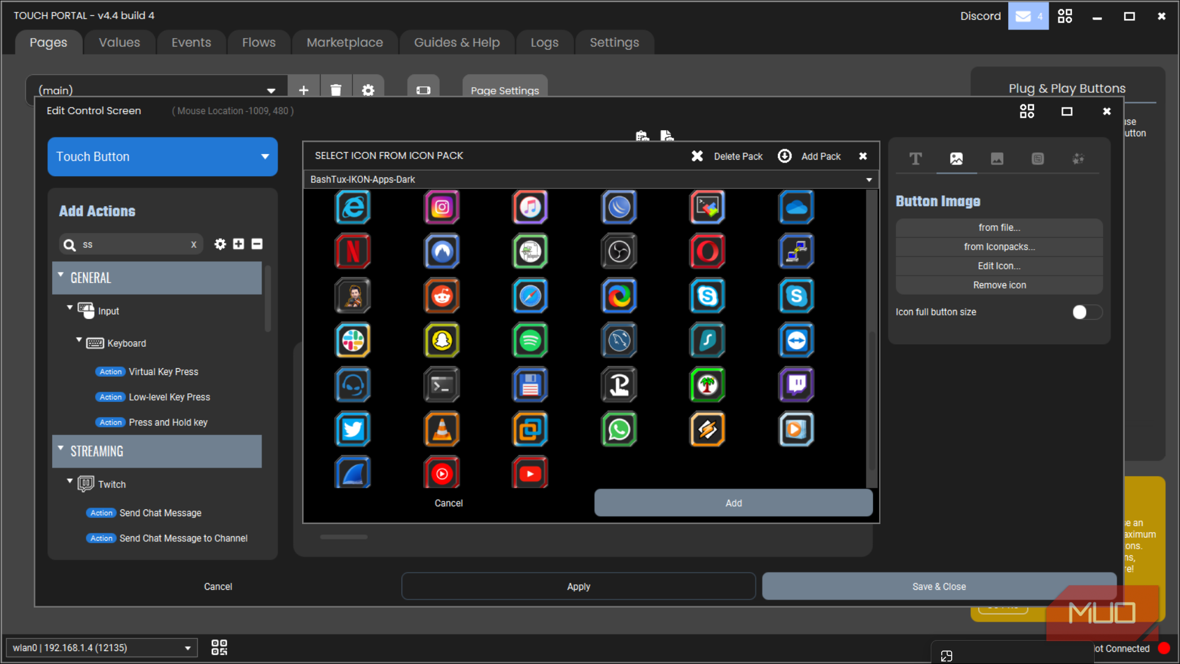Select the Opera browser icon

point(707,251)
